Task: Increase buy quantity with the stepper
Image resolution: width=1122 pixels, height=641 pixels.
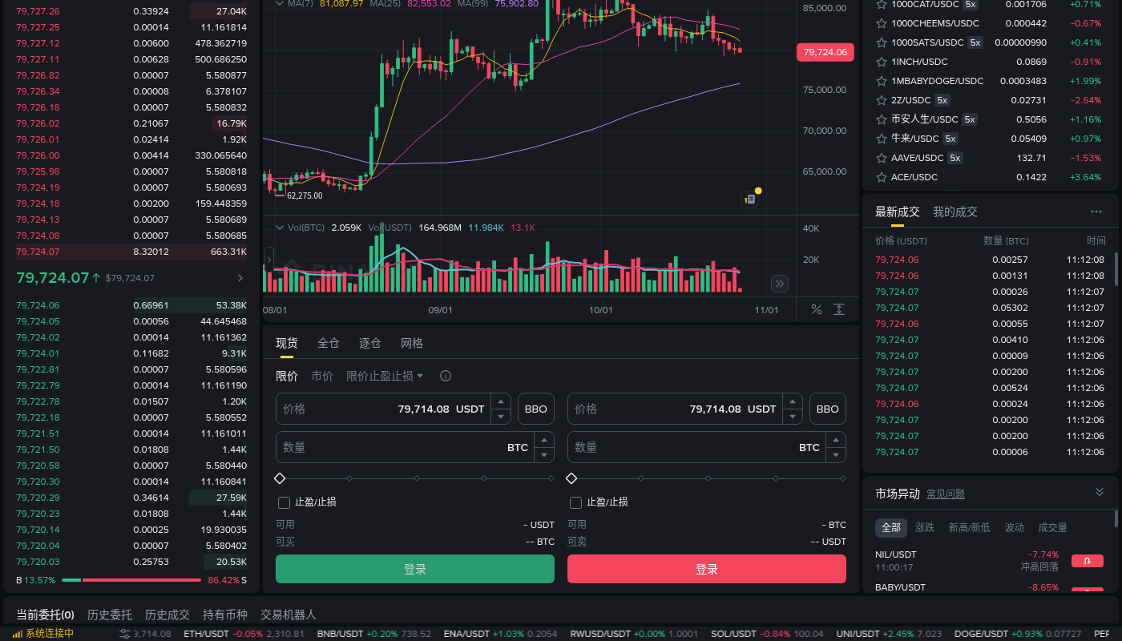Action: (x=545, y=440)
